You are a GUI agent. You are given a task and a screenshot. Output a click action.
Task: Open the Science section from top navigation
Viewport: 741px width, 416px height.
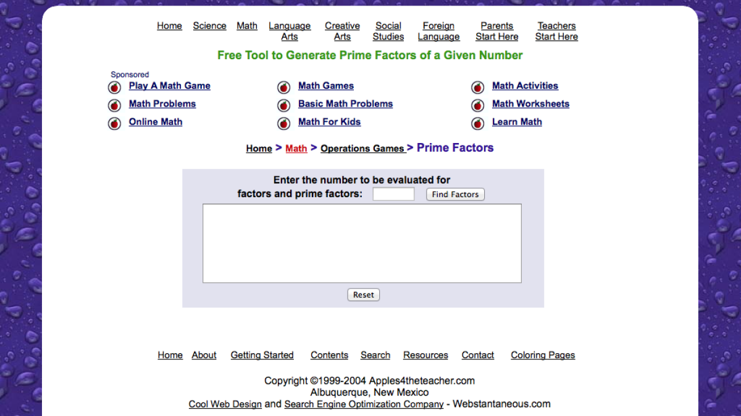tap(209, 26)
